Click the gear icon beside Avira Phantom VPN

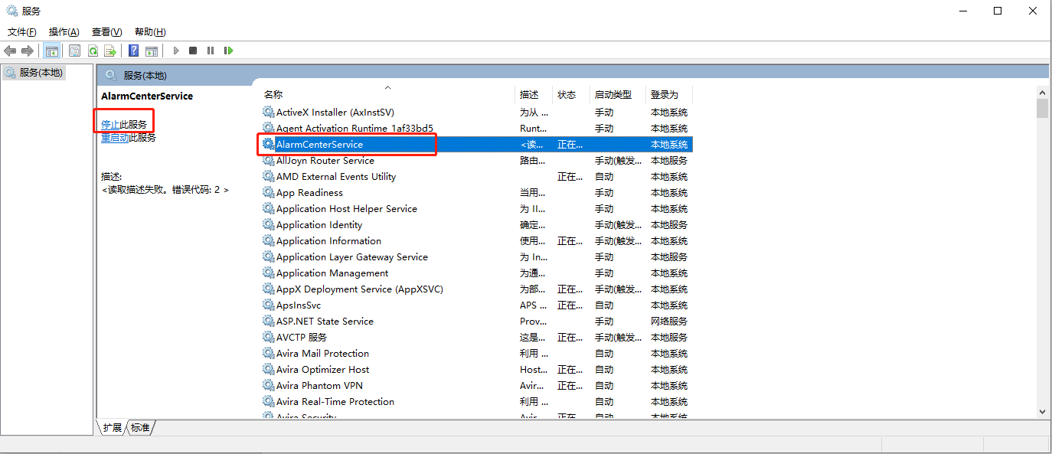[x=268, y=386]
